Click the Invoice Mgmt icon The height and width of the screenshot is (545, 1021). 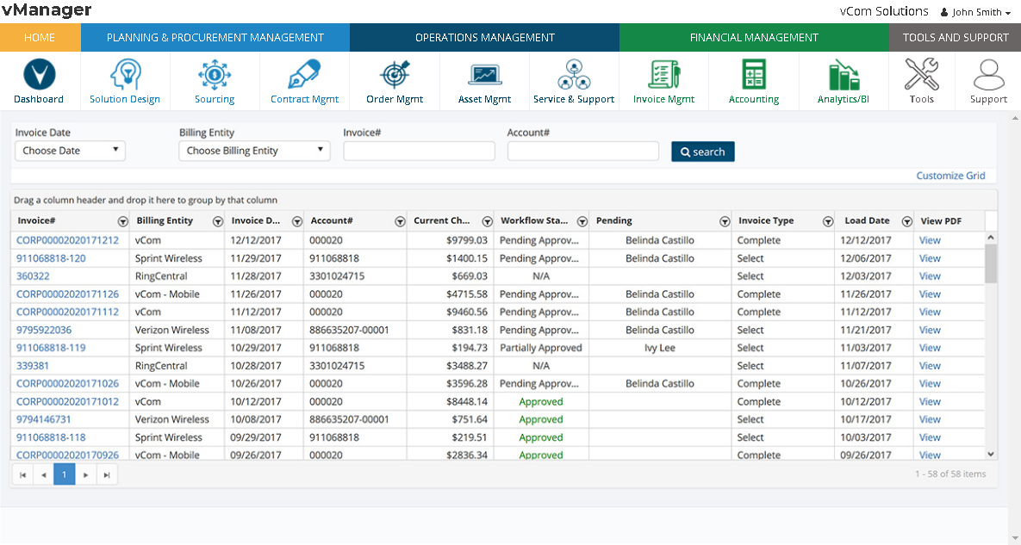click(x=663, y=76)
